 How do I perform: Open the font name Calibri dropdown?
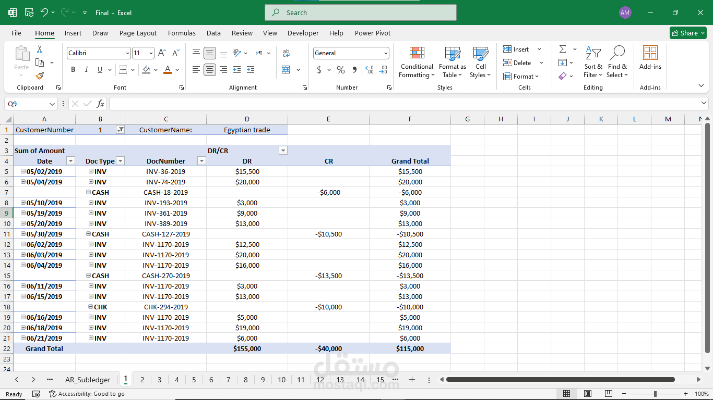tap(127, 53)
